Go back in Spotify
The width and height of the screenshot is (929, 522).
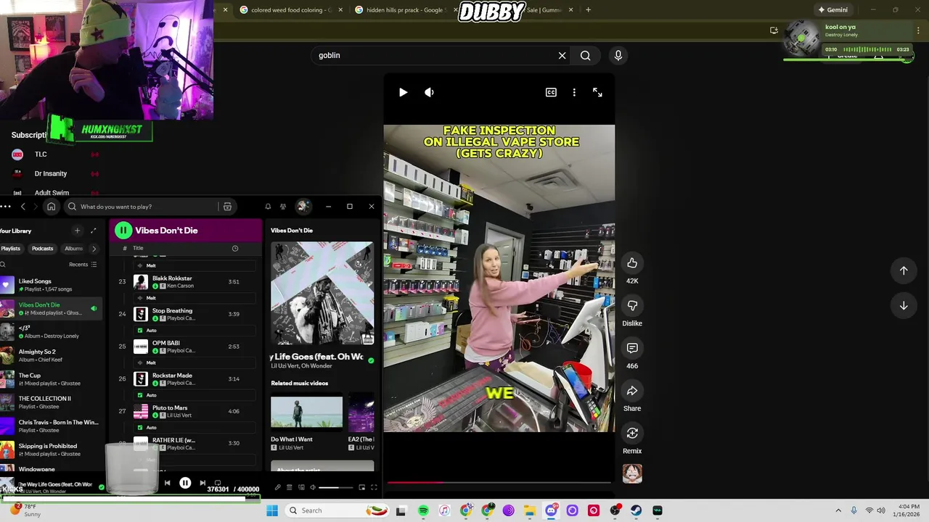click(x=22, y=207)
